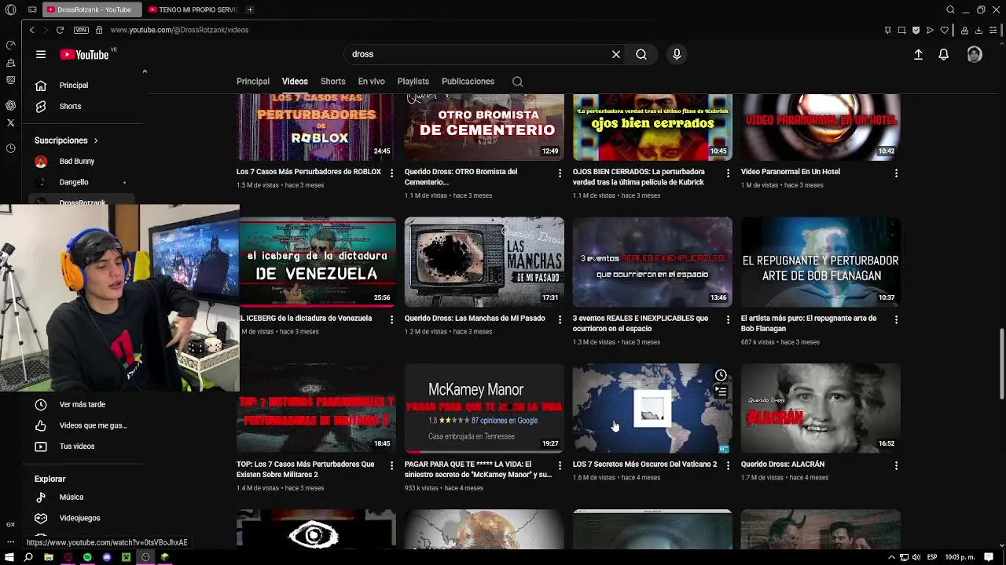1006x565 pixels.
Task: Open X (Twitter) in Opera sidebar
Action: pyautogui.click(x=10, y=122)
